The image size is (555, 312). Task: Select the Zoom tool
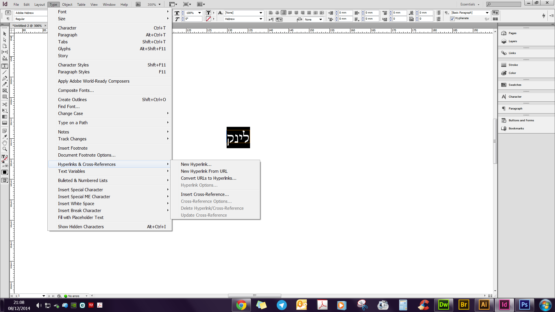(x=5, y=149)
